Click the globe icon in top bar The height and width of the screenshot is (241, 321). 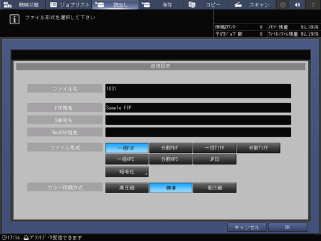pyautogui.click(x=283, y=4)
